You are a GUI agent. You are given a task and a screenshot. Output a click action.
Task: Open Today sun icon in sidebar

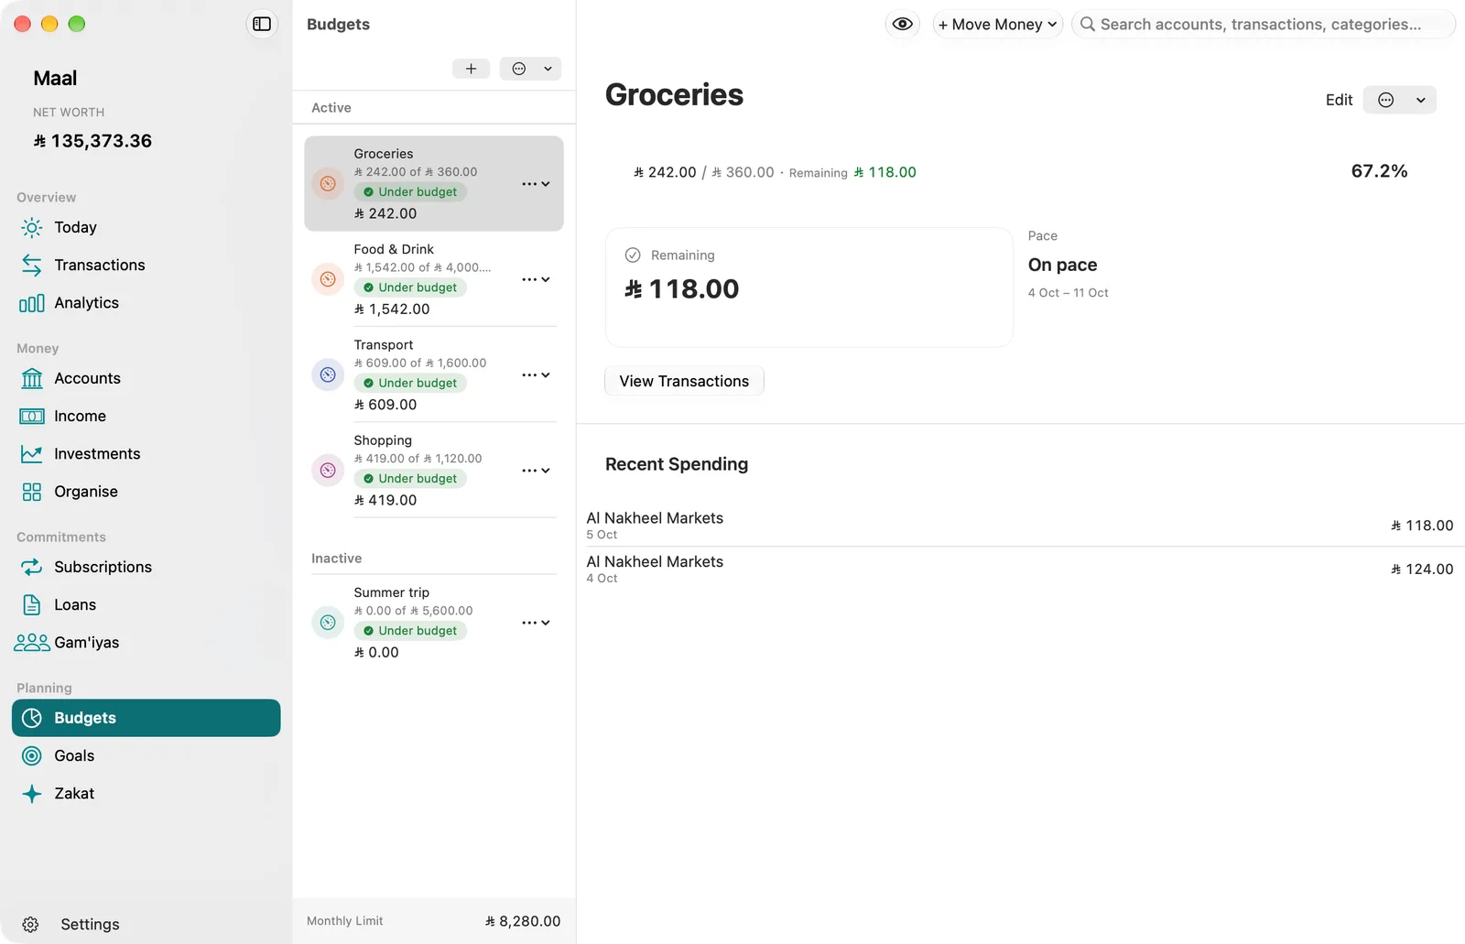click(x=32, y=227)
